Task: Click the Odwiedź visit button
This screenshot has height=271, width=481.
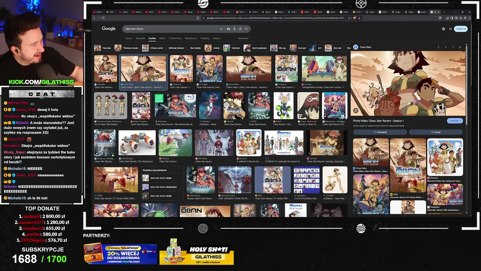Action: tap(455, 121)
